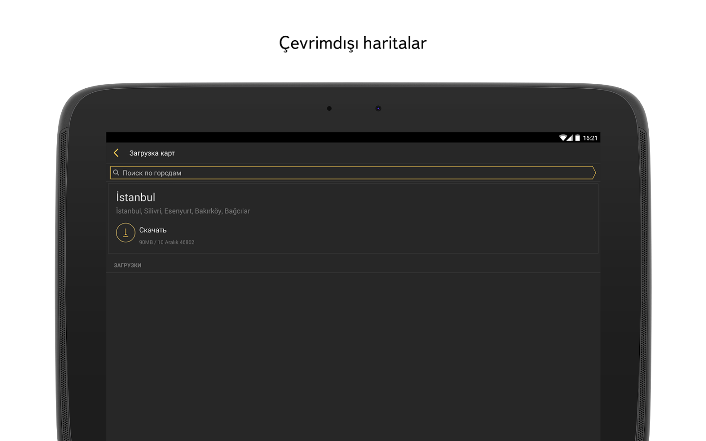Image resolution: width=706 pixels, height=441 pixels.
Task: Click the 16:21 clock in status bar
Action: (590, 138)
